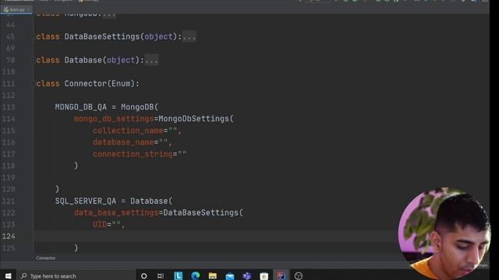This screenshot has height=280, width=499.
Task: Click the folded '...' after Database(object):
Action: [x=151, y=61]
